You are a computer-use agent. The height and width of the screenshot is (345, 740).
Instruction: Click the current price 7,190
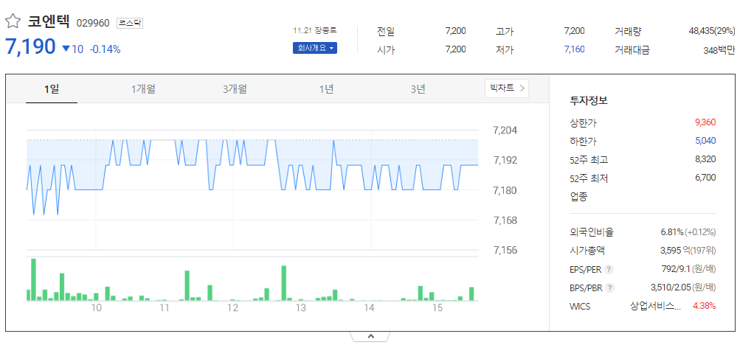coord(31,47)
